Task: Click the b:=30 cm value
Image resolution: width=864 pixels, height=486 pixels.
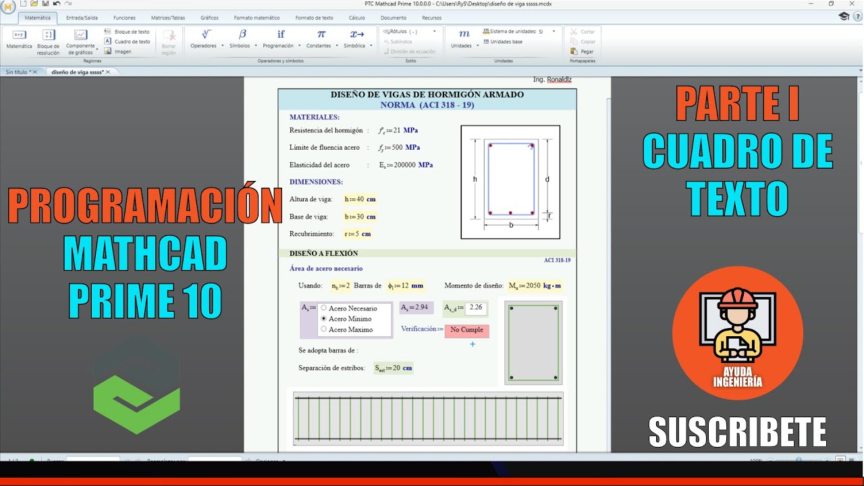Action: [x=360, y=217]
